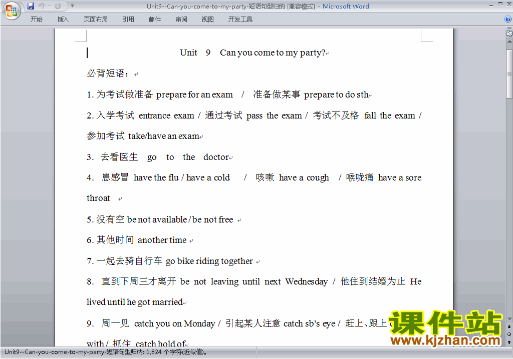Click the word 'Wednesday' in item 8
The height and width of the screenshot is (359, 513).
tap(306, 281)
